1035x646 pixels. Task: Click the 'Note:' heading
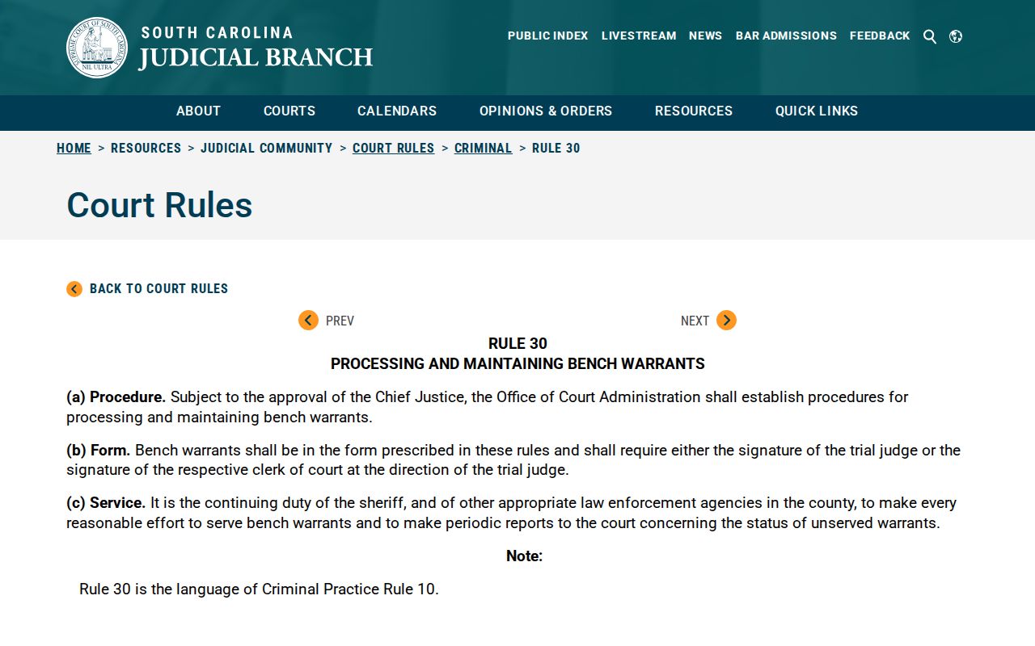(524, 556)
